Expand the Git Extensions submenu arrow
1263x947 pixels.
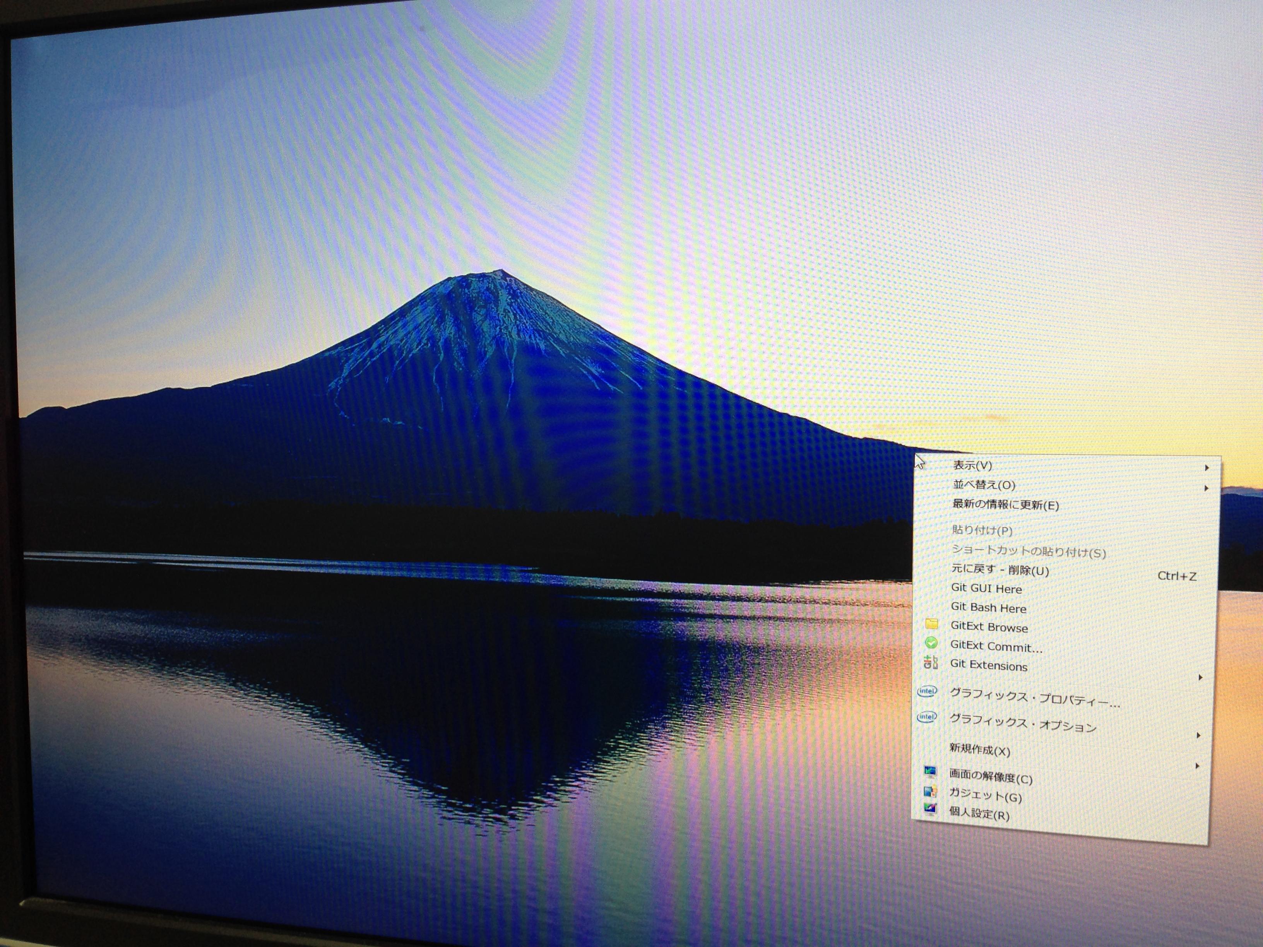coord(1200,678)
